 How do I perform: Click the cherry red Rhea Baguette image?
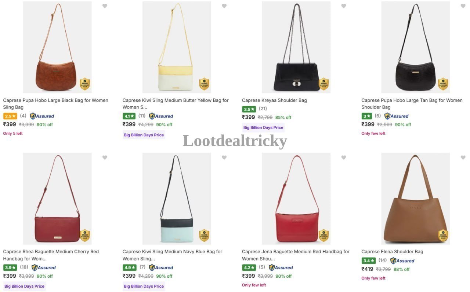pos(57,199)
